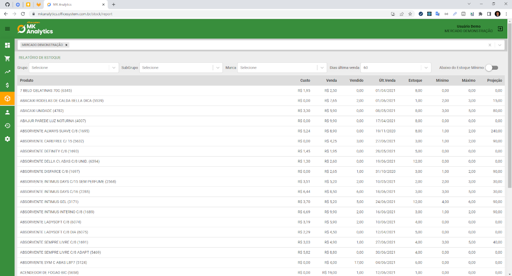This screenshot has height=276, width=512.
Task: Open the financial dollar section
Action: [x=7, y=85]
